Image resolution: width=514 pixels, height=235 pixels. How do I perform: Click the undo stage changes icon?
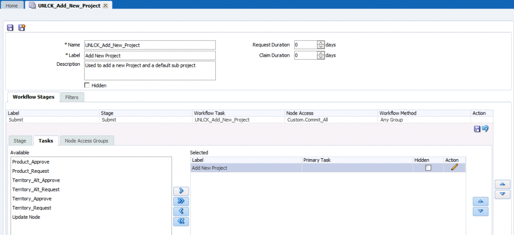point(485,129)
